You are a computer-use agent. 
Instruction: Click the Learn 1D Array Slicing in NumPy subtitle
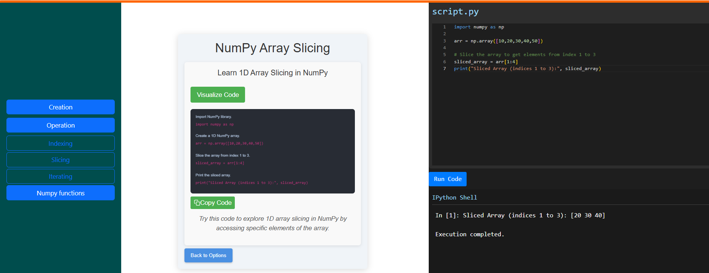click(x=273, y=73)
